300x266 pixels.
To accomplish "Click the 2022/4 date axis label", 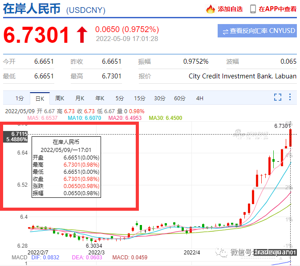I will click(192, 253).
